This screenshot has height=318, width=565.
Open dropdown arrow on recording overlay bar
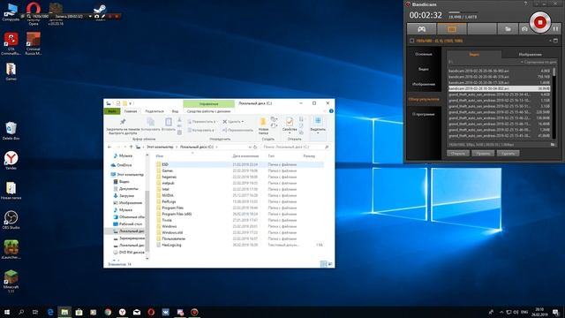point(90,16)
